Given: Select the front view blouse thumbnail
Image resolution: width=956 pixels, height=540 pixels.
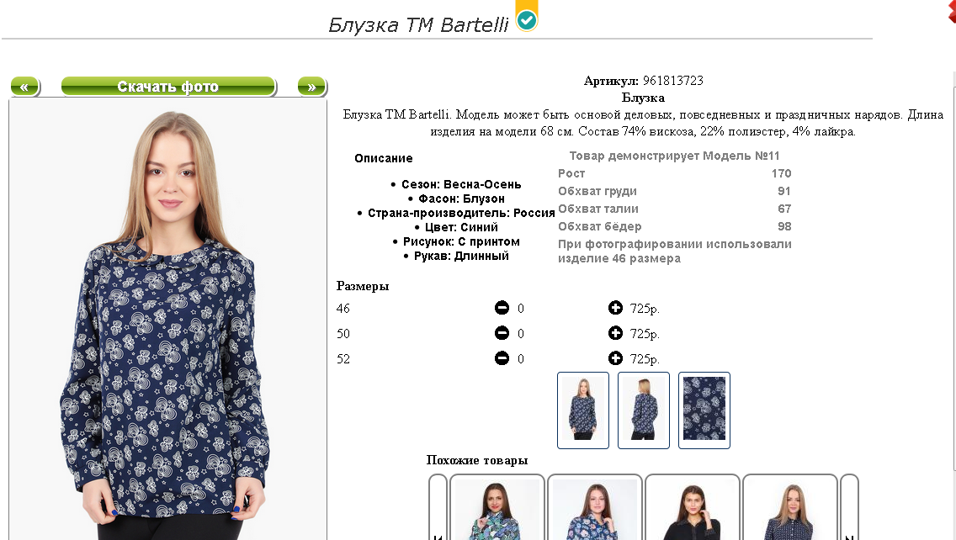Looking at the screenshot, I should click(x=583, y=410).
